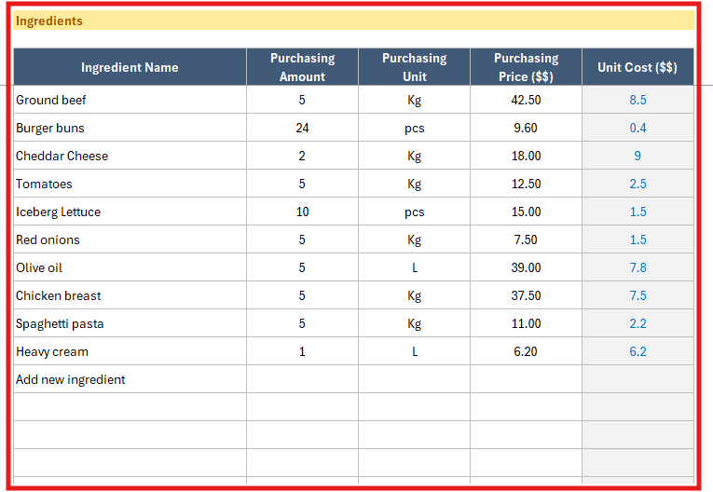Select Chicken breast unit cost 7.5
The image size is (713, 492).
[x=638, y=295]
